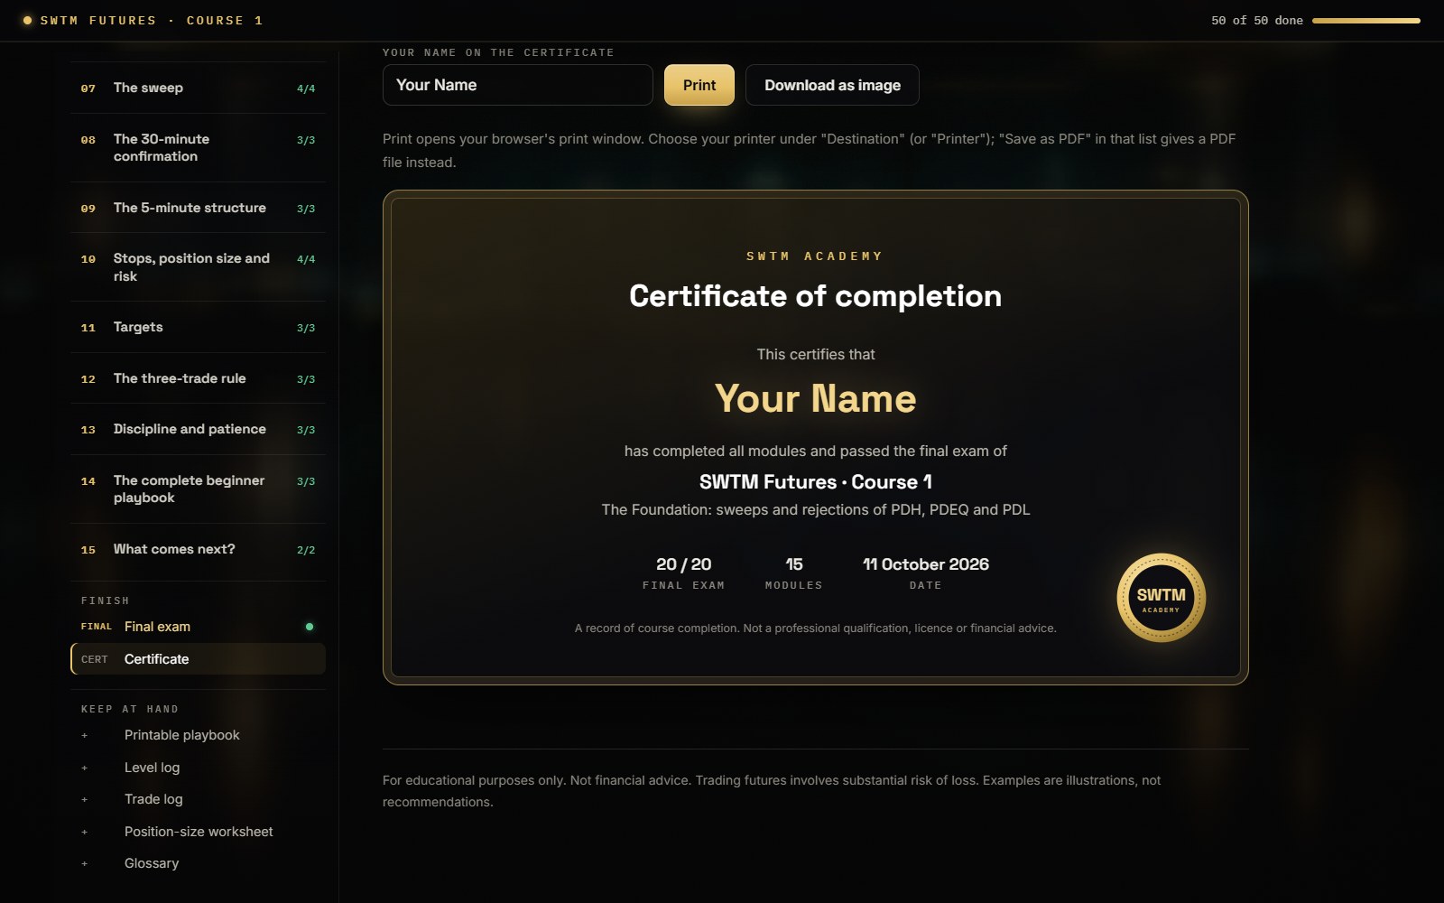Click the 2/2 score for What comes next?
This screenshot has height=903, width=1444.
(306, 550)
